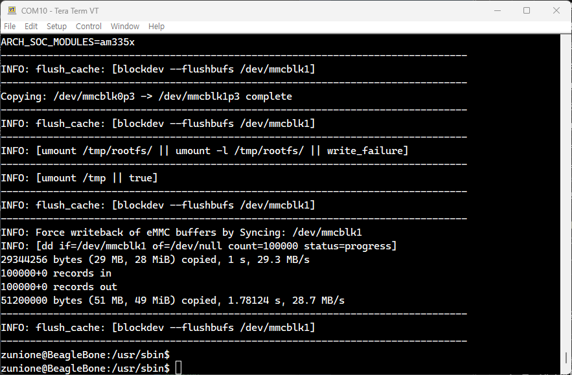The height and width of the screenshot is (375, 572).
Task: Click the '100000+0 records in' line
Action: tap(56, 273)
